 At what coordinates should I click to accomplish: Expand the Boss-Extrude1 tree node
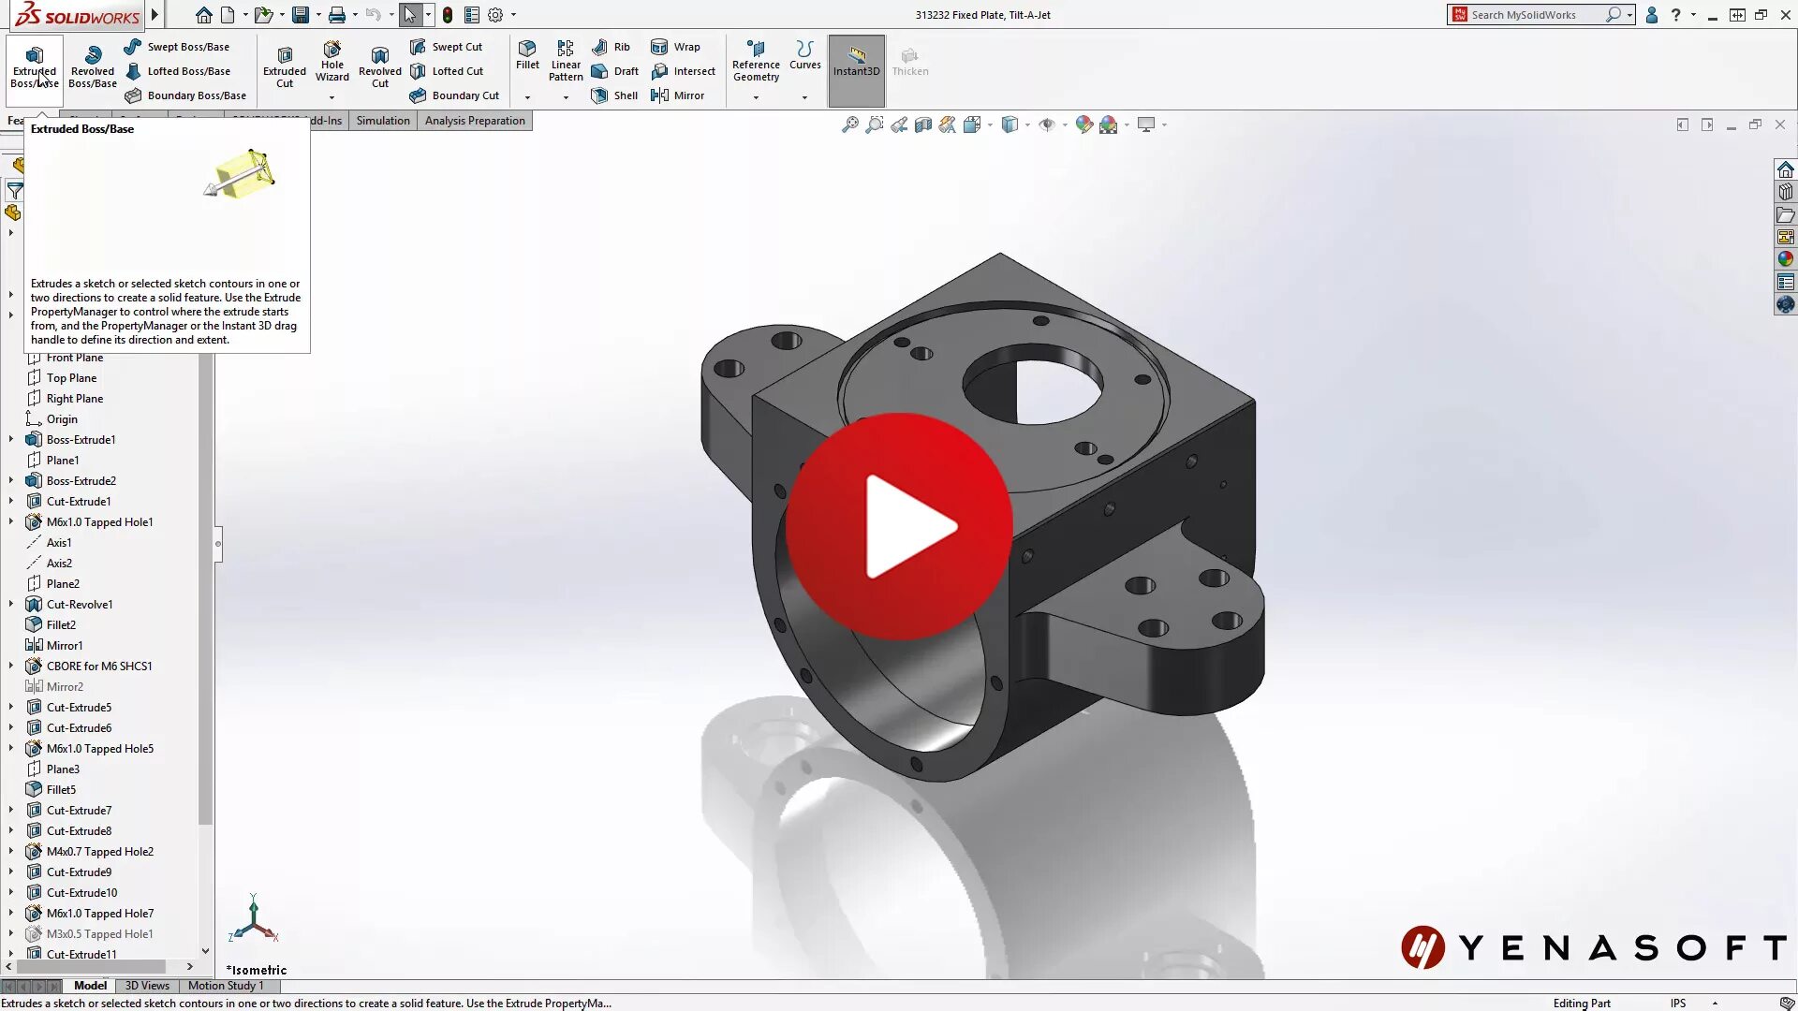[x=10, y=439]
